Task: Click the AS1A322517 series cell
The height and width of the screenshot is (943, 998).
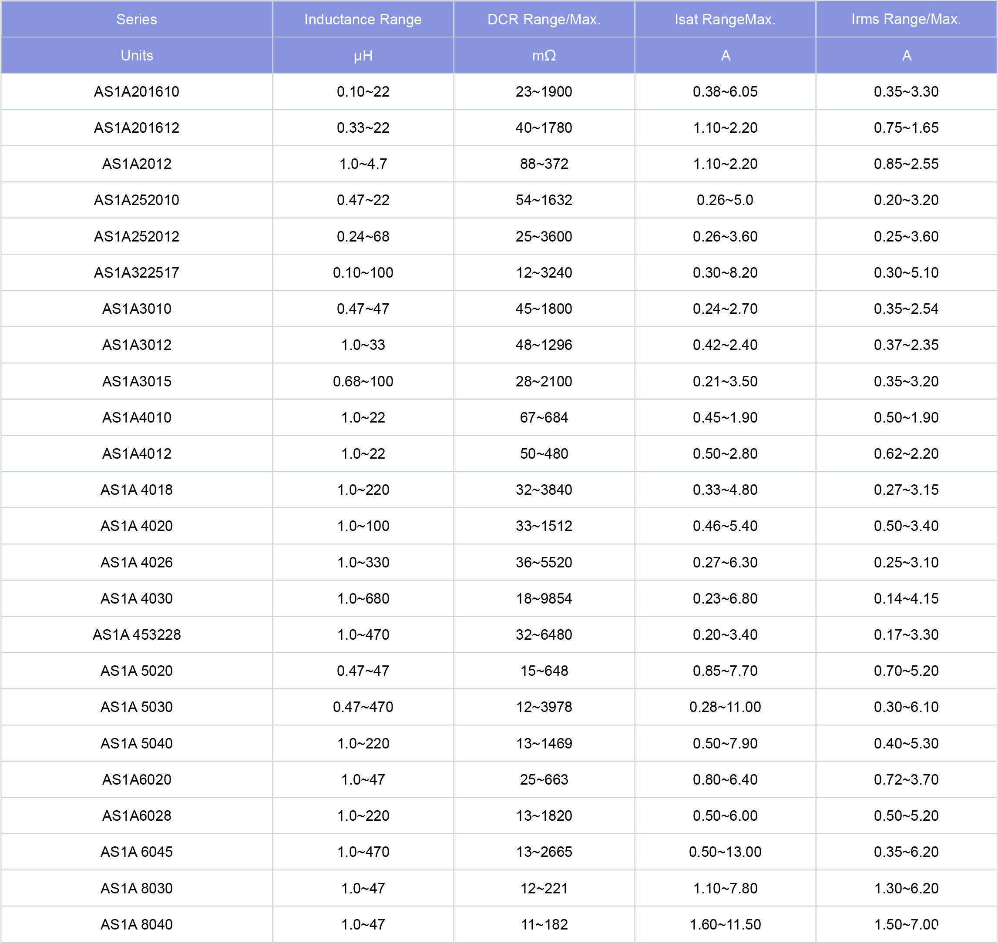Action: click(136, 272)
